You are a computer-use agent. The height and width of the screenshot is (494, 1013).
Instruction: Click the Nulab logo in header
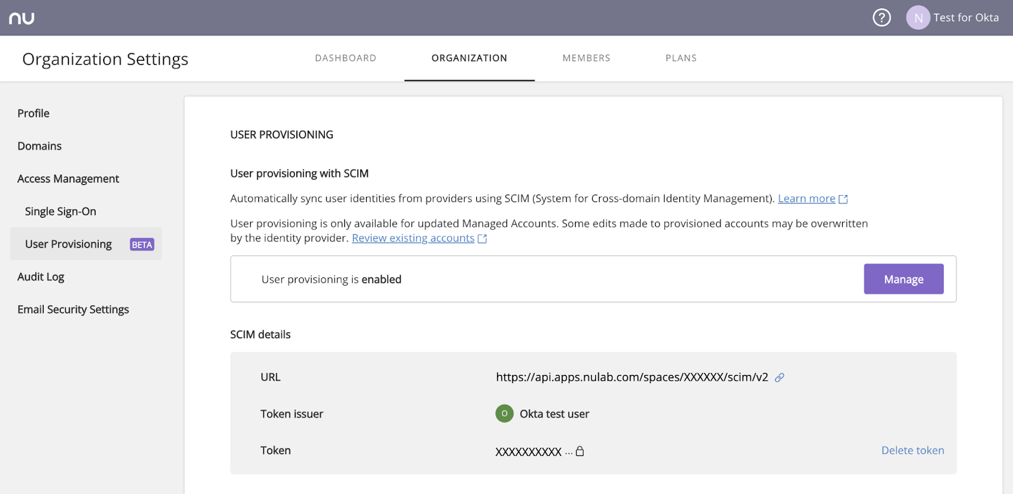pyautogui.click(x=22, y=18)
